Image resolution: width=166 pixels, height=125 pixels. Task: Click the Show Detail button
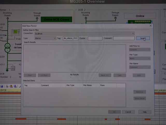point(140,98)
